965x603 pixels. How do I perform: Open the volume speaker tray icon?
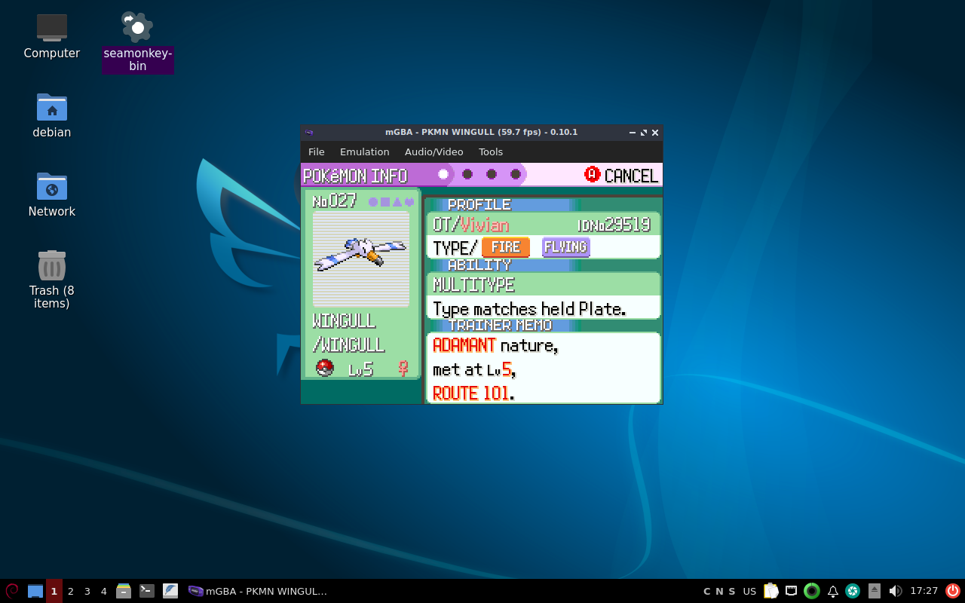pyautogui.click(x=895, y=591)
